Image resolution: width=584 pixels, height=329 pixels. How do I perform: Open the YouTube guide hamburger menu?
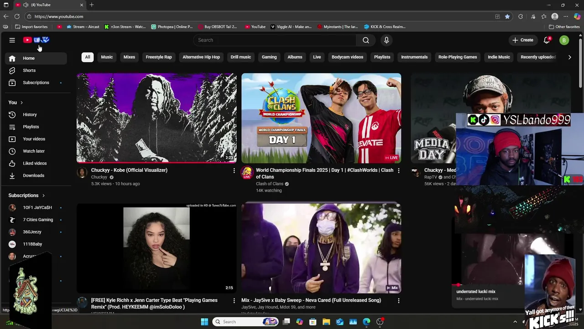pos(12,40)
